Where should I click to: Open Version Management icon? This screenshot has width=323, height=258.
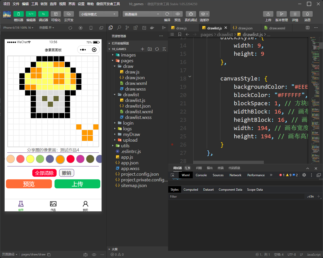(281, 14)
